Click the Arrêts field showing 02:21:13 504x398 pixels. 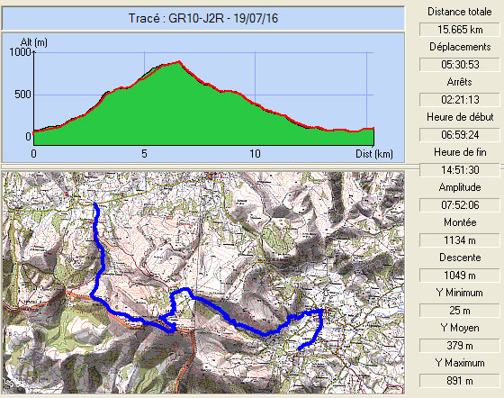460,100
